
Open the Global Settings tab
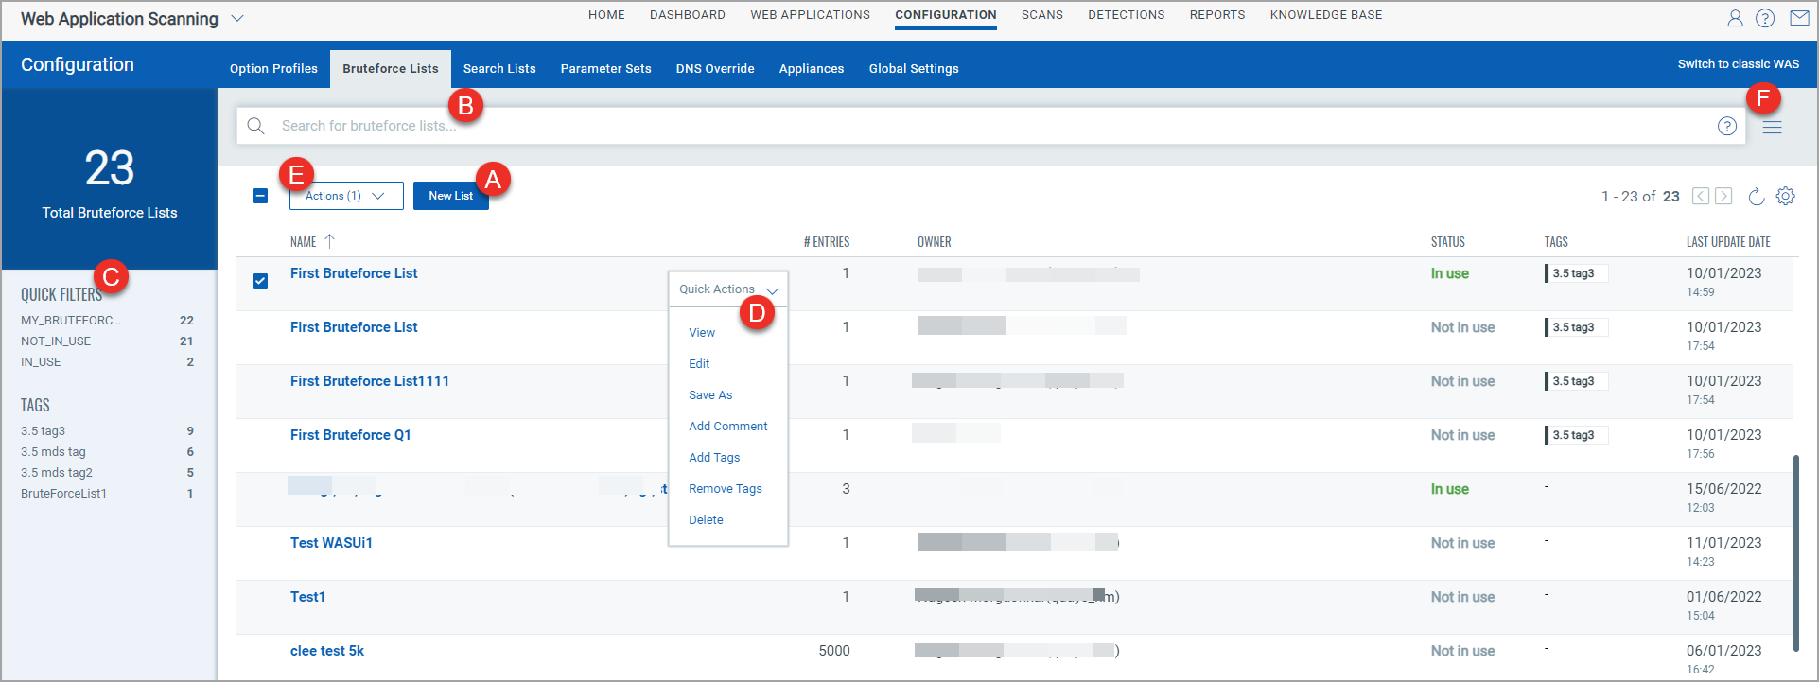[x=914, y=69]
